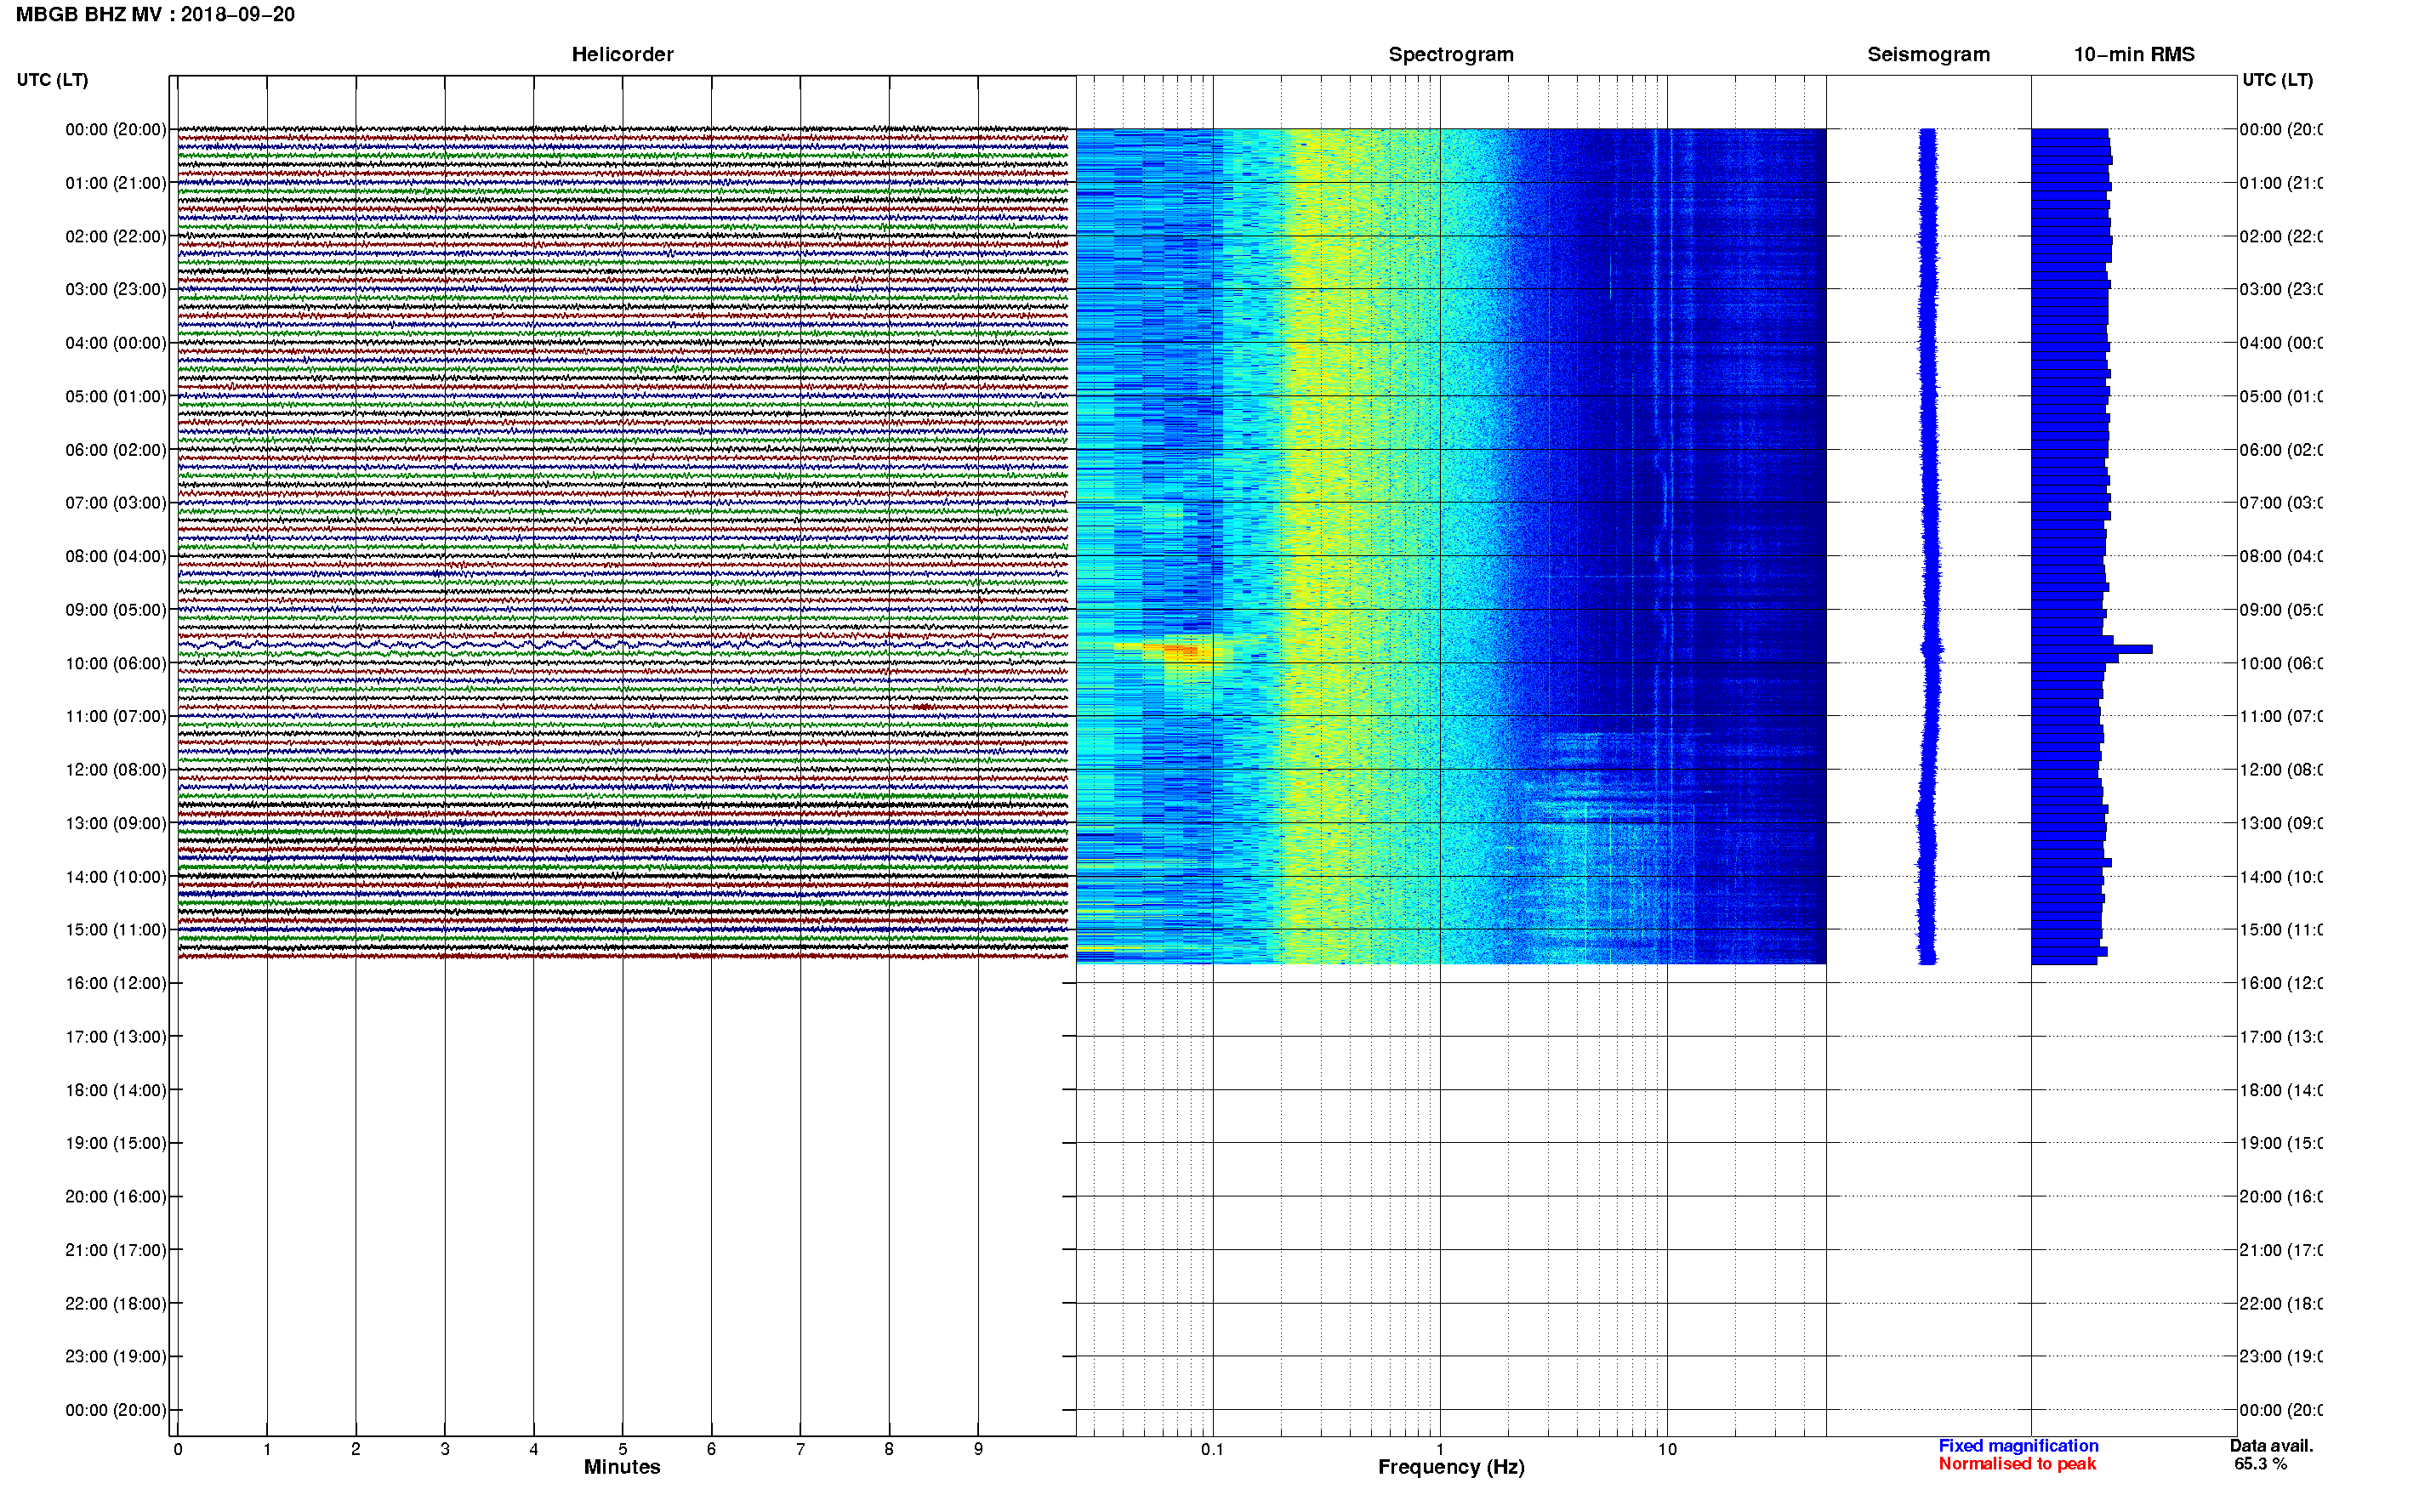
Task: Click the '5' tick on the Minutes axis
Action: tap(622, 1449)
